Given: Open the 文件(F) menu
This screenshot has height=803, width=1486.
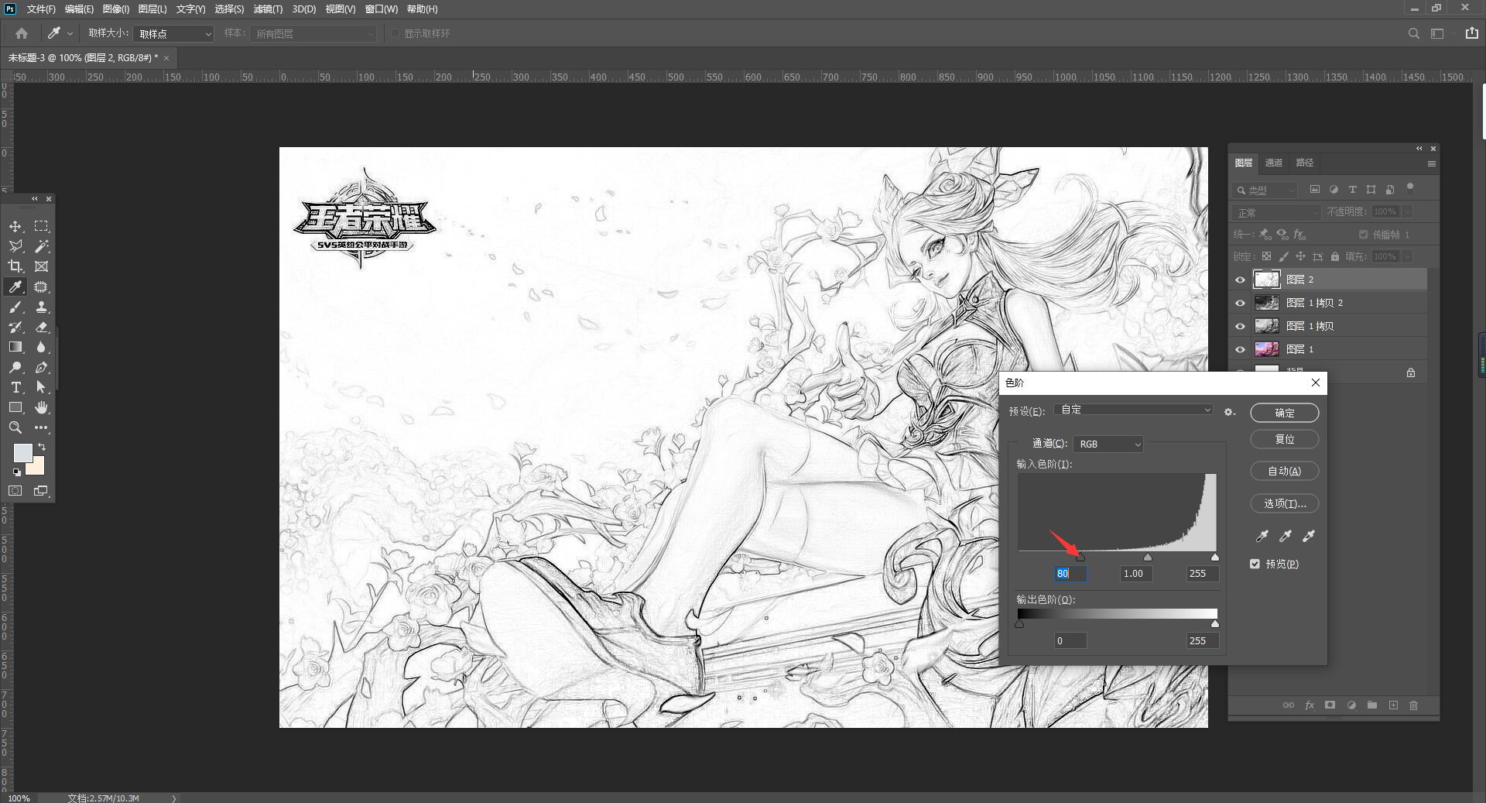Looking at the screenshot, I should [x=41, y=9].
